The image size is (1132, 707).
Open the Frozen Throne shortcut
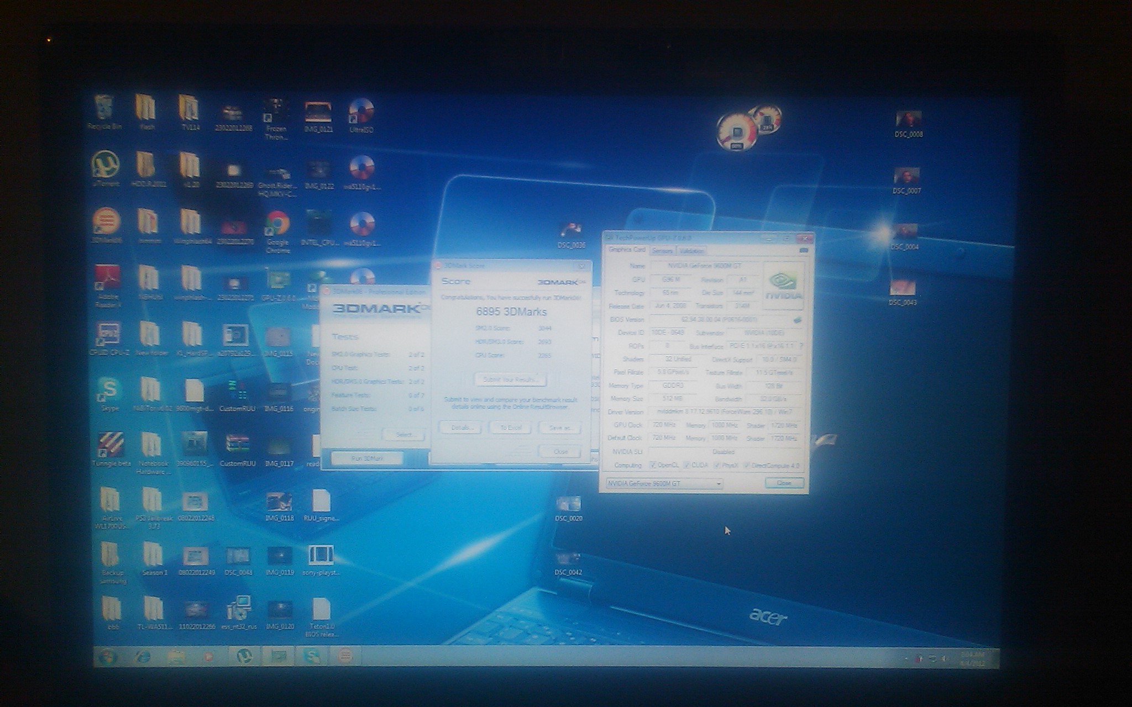tap(275, 119)
